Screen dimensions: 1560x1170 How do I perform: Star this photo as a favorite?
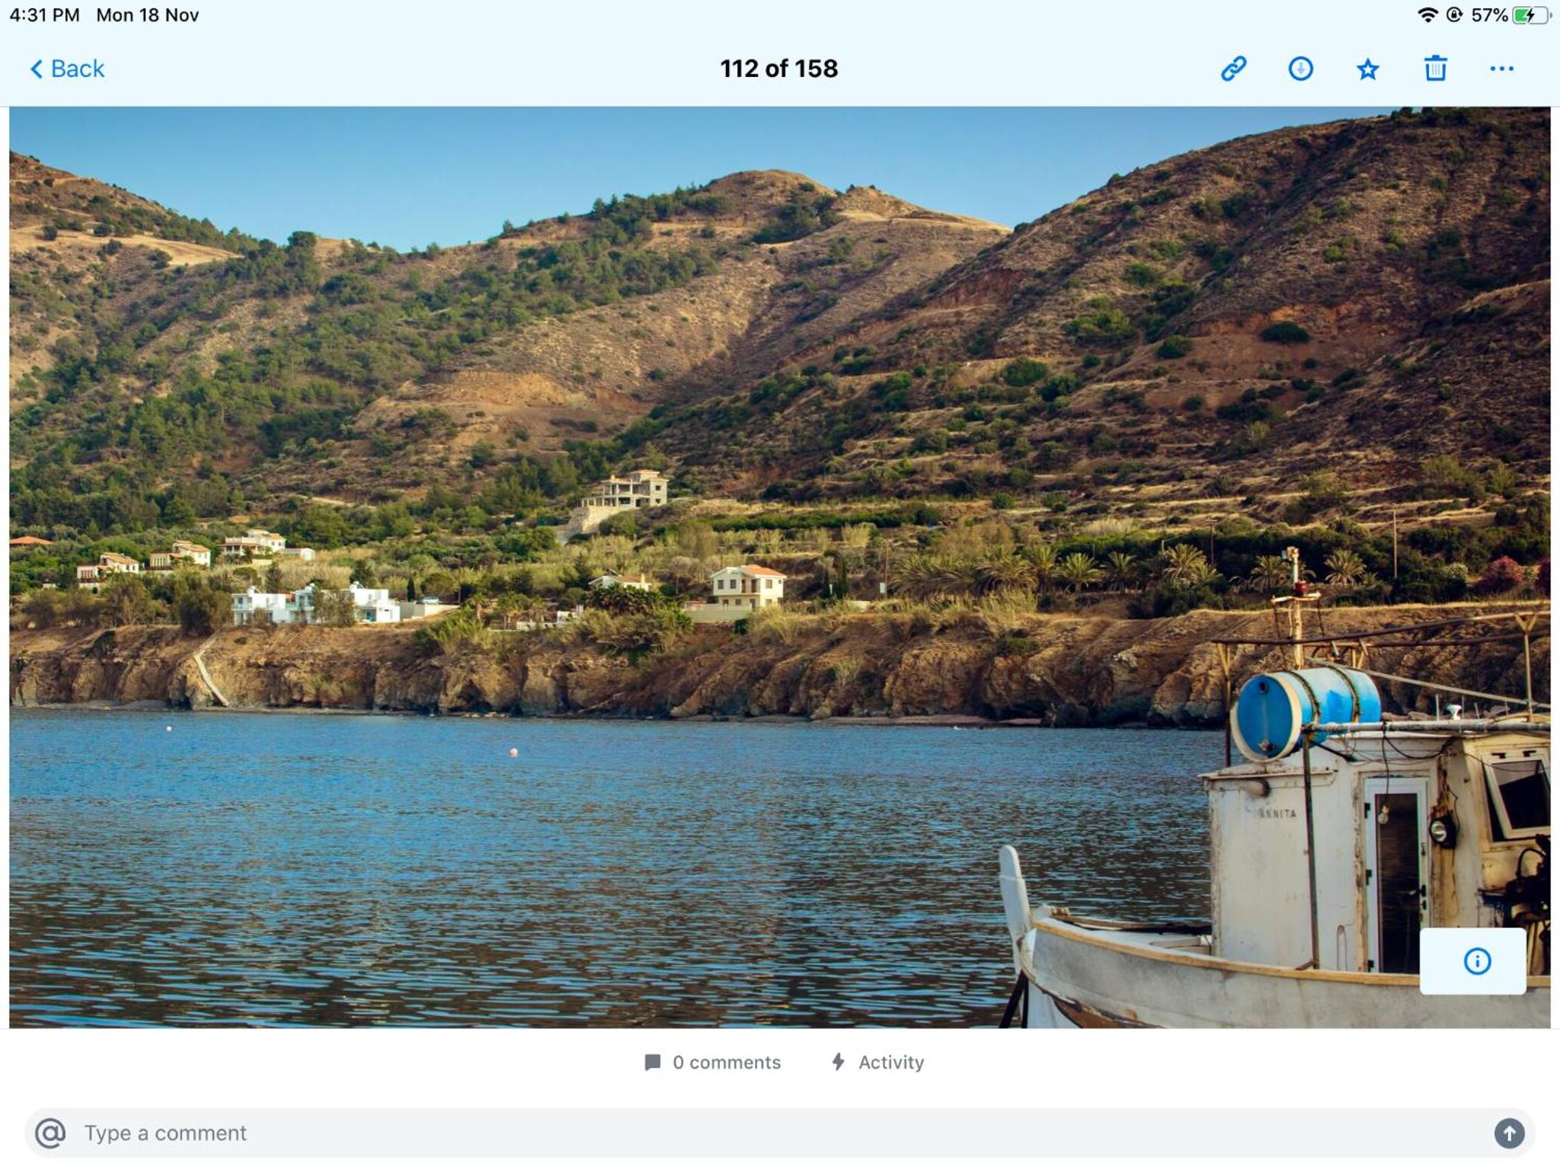point(1367,69)
